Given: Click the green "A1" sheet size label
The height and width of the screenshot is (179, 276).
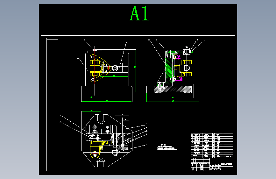Looking at the screenshot, I should coord(139,13).
